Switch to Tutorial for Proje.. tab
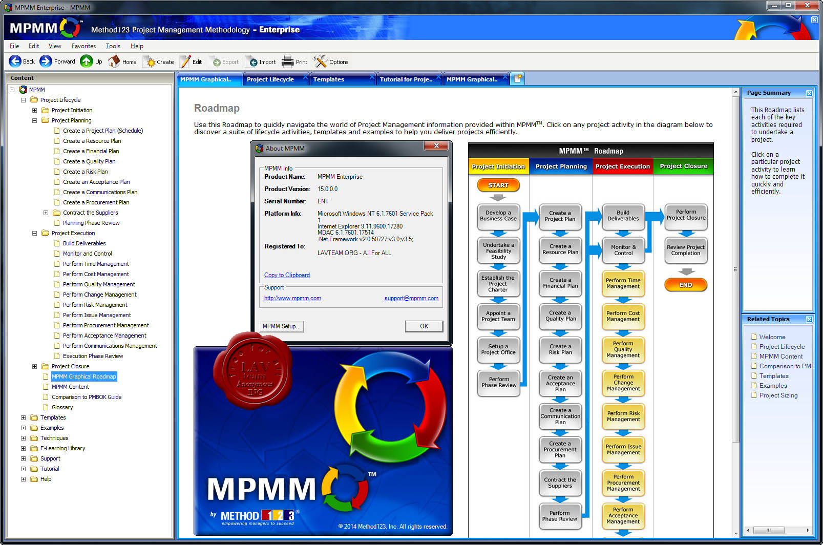The height and width of the screenshot is (545, 823). (406, 79)
